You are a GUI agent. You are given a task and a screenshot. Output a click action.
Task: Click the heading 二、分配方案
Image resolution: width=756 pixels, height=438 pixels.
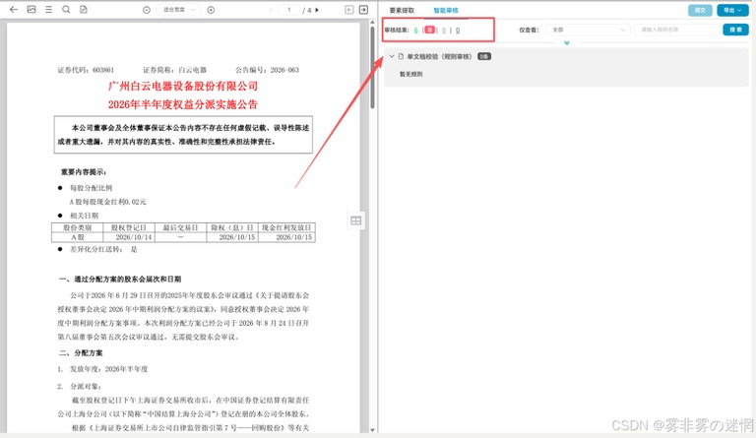tap(81, 353)
